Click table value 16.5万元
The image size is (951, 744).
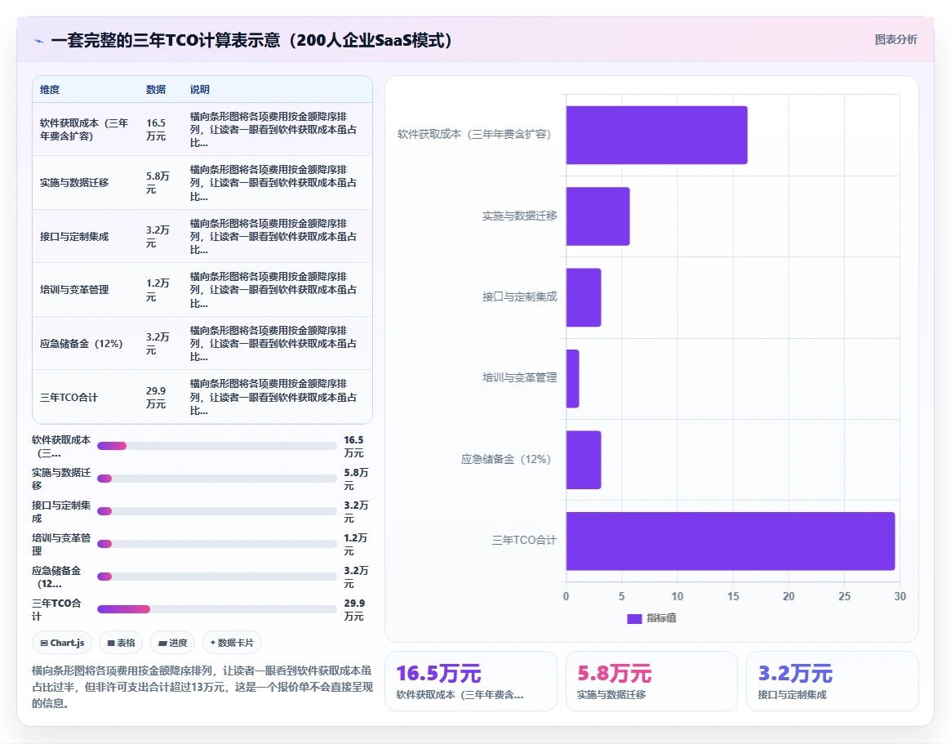tap(156, 129)
